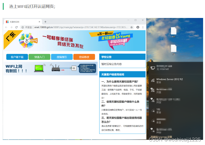Select the B区 desktop file icon
Viewport: 205px width, 145px height.
point(174,50)
